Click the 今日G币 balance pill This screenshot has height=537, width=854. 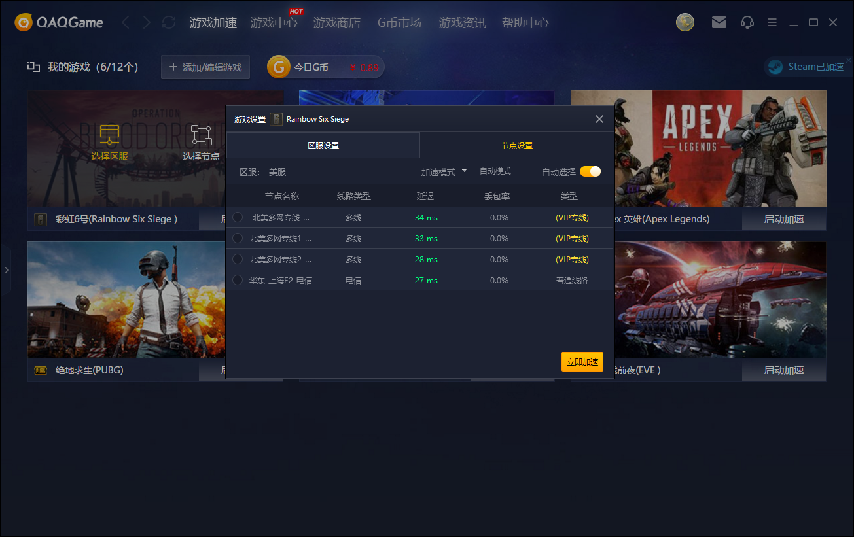pos(326,67)
